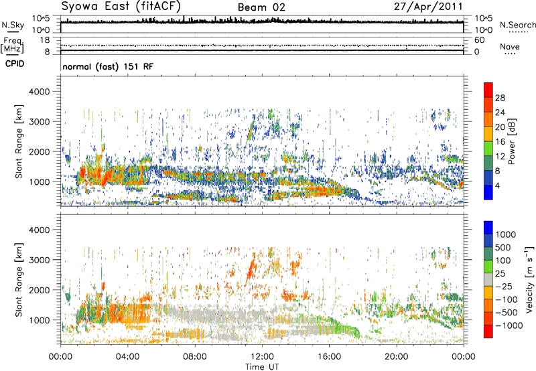Click the "Power [dB]" colorbar title

pos(511,141)
